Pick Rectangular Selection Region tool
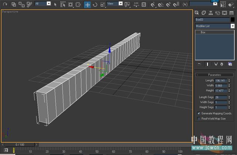This screenshot has width=237, height=155. tap(70, 4)
